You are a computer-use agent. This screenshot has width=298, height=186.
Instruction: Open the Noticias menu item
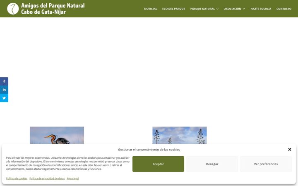[151, 9]
